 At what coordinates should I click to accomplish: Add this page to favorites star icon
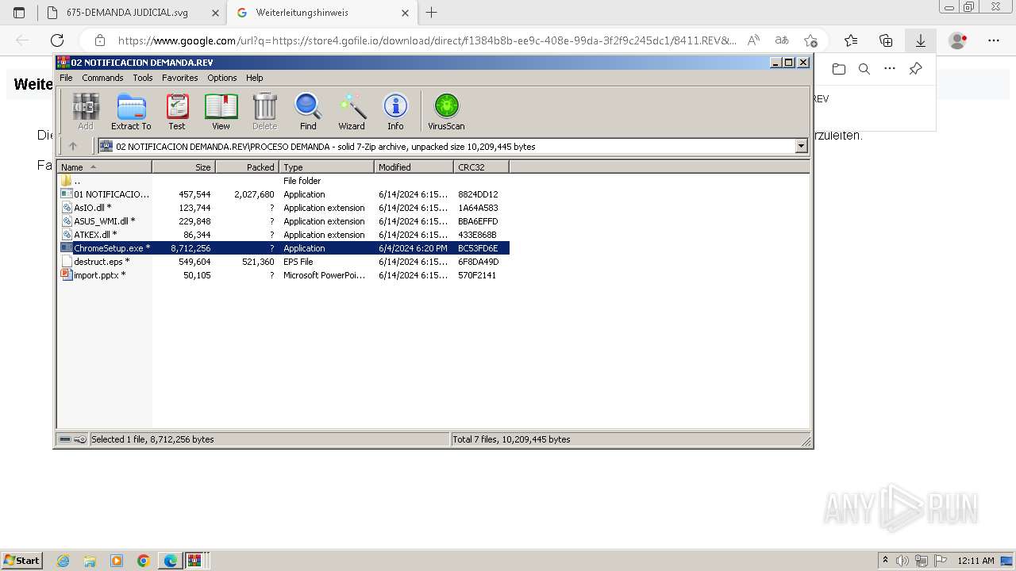(810, 40)
